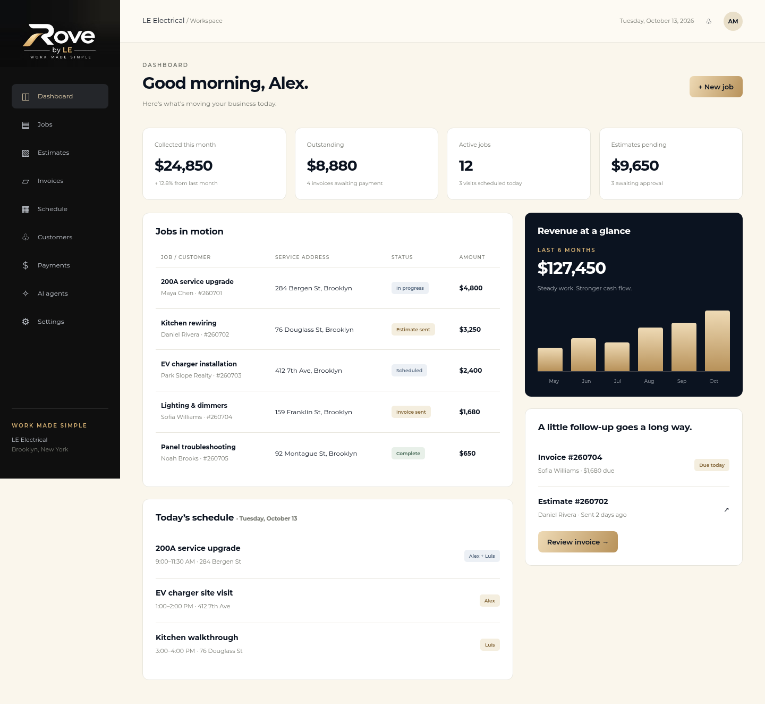Image resolution: width=765 pixels, height=704 pixels.
Task: Click the Due today badge
Action: pyautogui.click(x=712, y=465)
